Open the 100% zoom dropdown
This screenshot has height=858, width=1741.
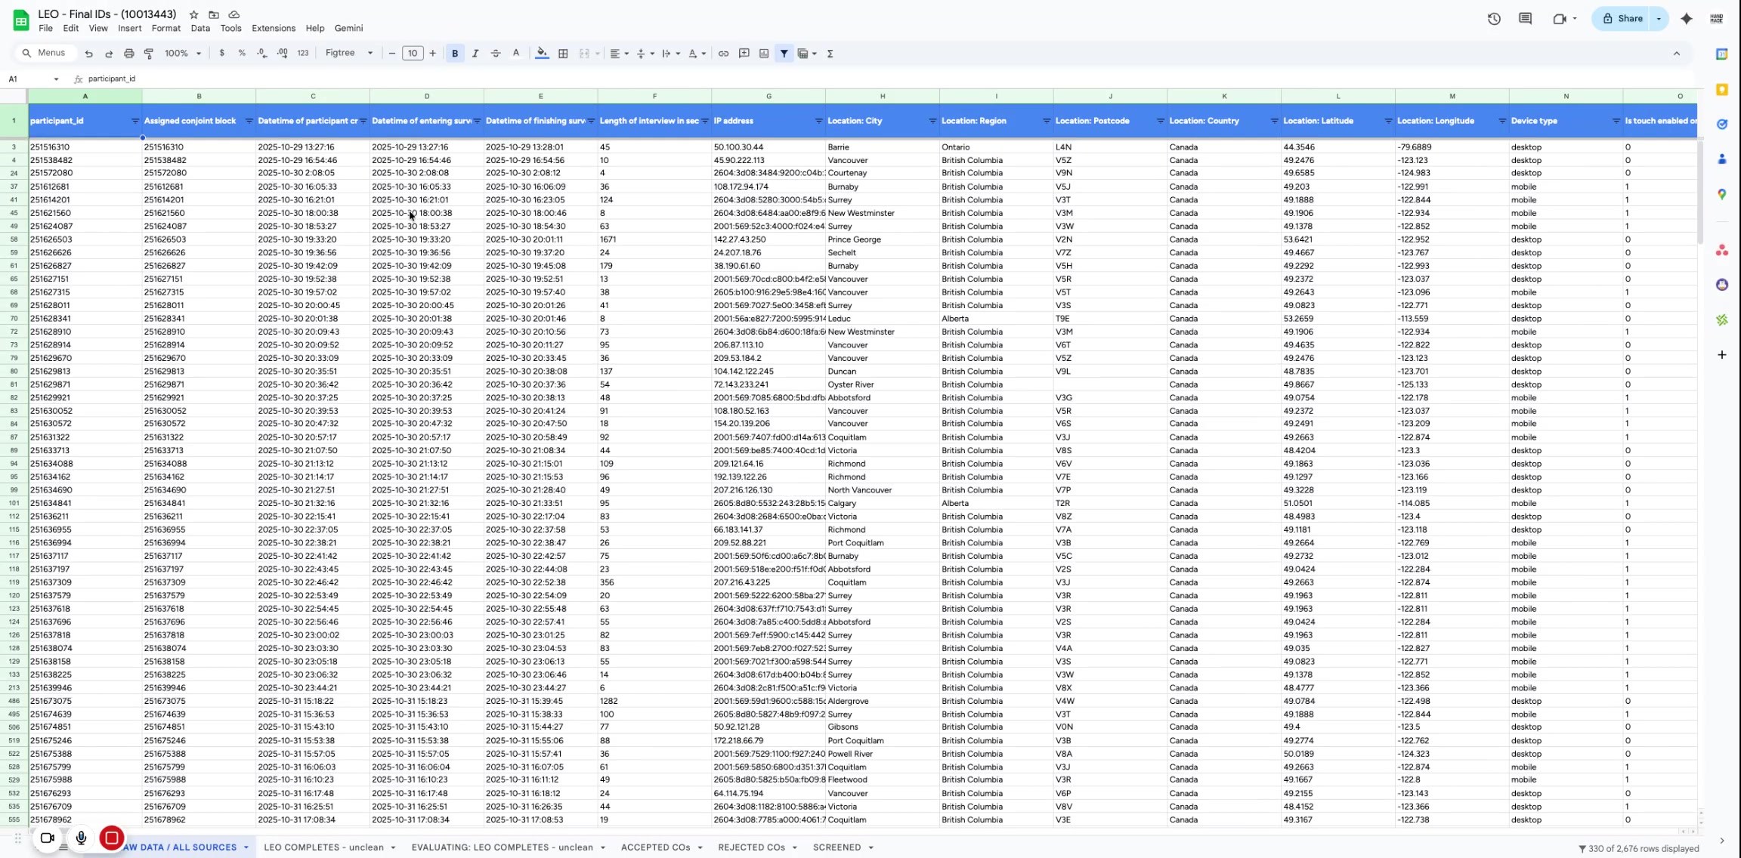(183, 54)
